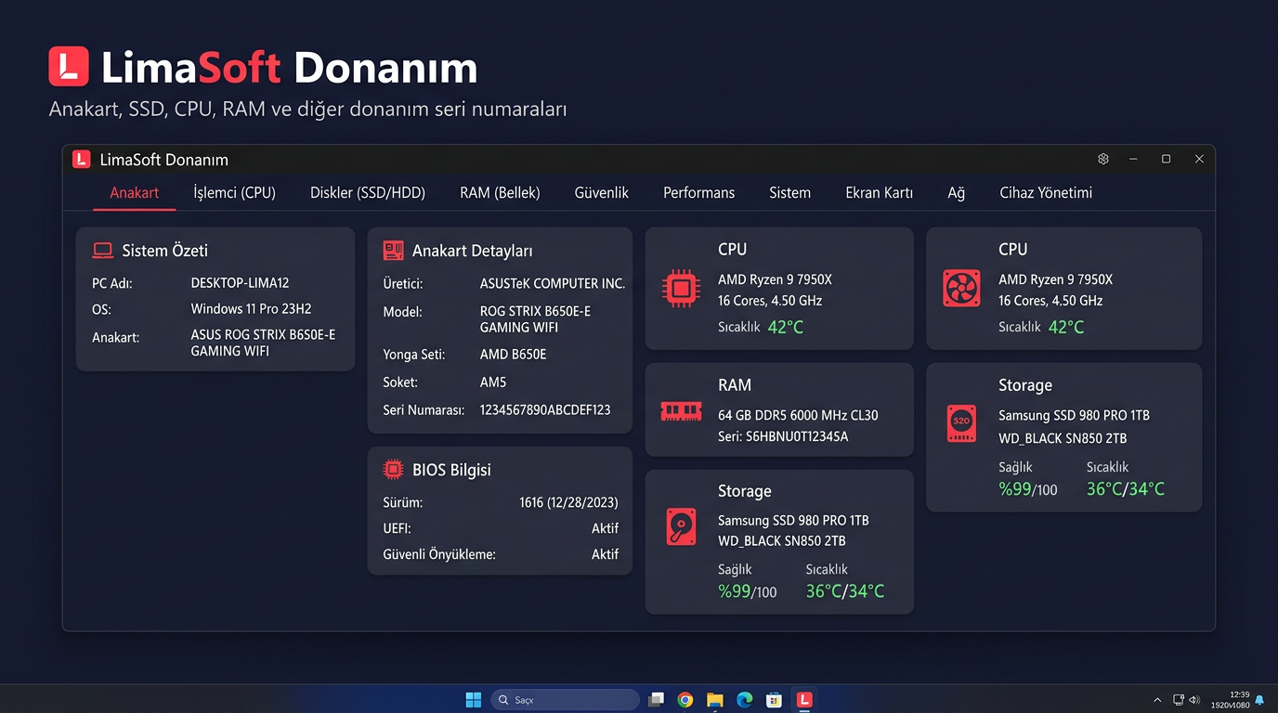Click the BIOS Bilgisi card heading
Image resolution: width=1278 pixels, height=713 pixels.
coord(451,470)
